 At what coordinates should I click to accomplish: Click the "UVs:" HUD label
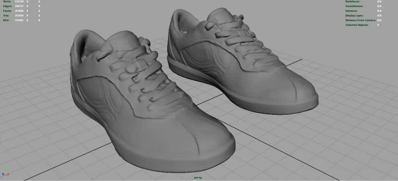click(6, 20)
